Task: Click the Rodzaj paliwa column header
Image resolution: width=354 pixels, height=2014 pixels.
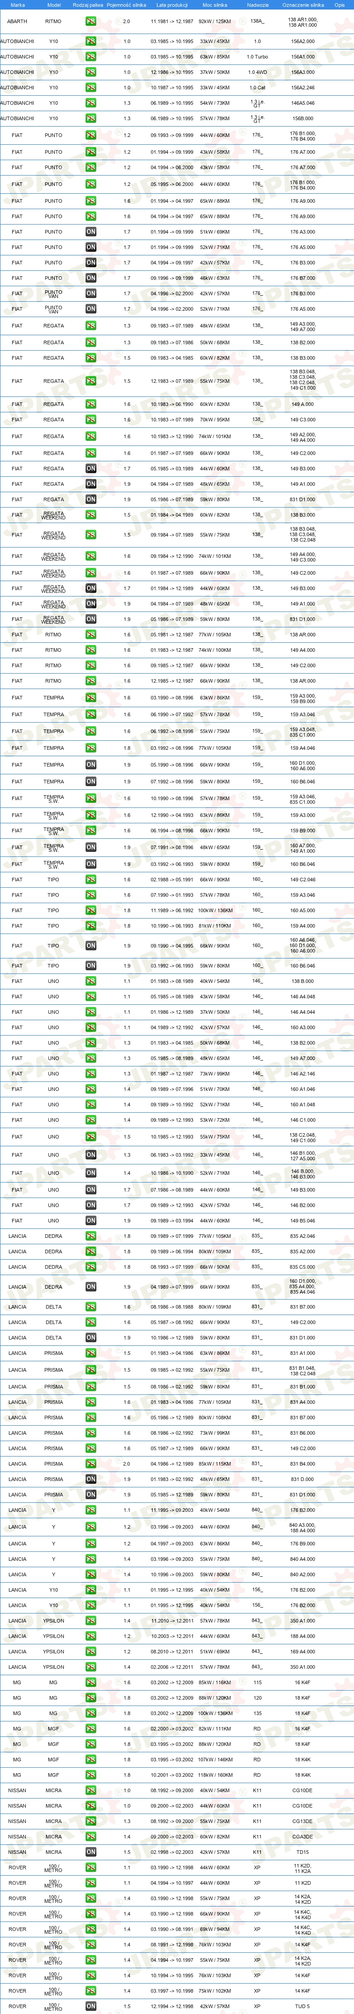Action: point(87,5)
